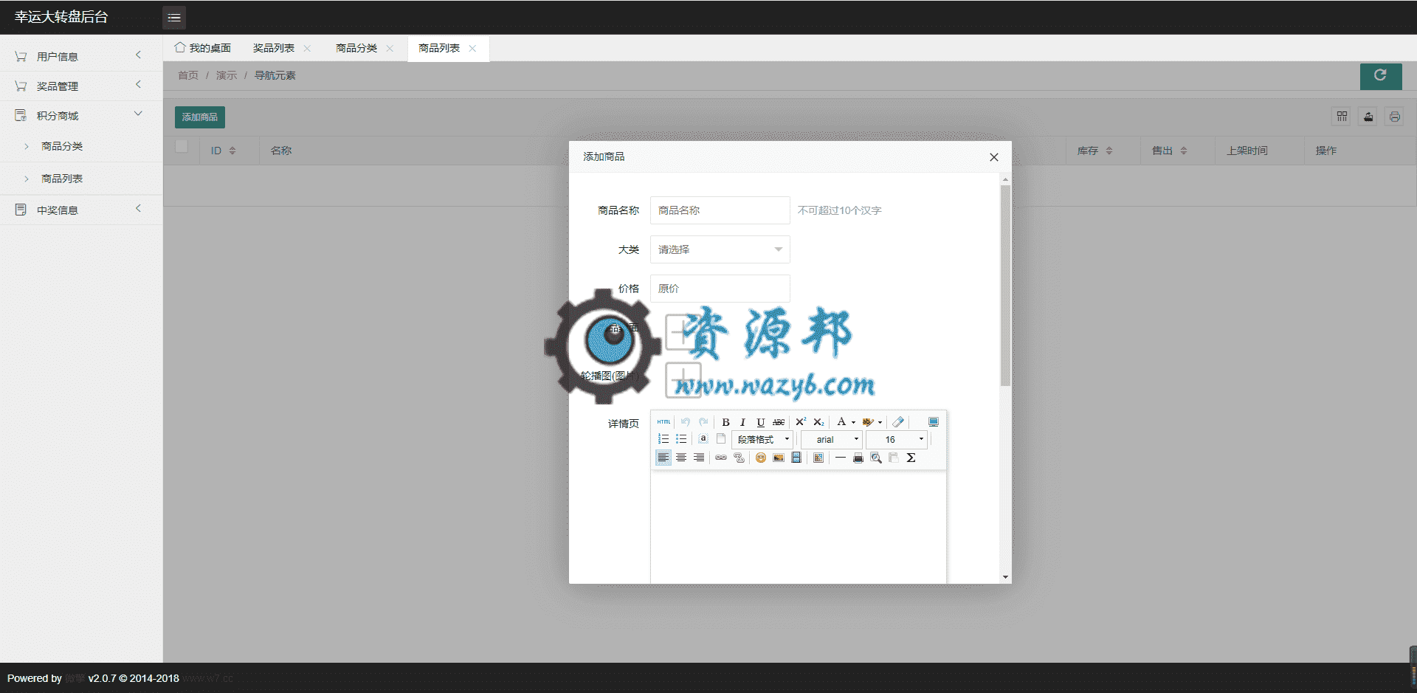Close the 商品列表 tab
The width and height of the screenshot is (1417, 693).
coord(473,48)
